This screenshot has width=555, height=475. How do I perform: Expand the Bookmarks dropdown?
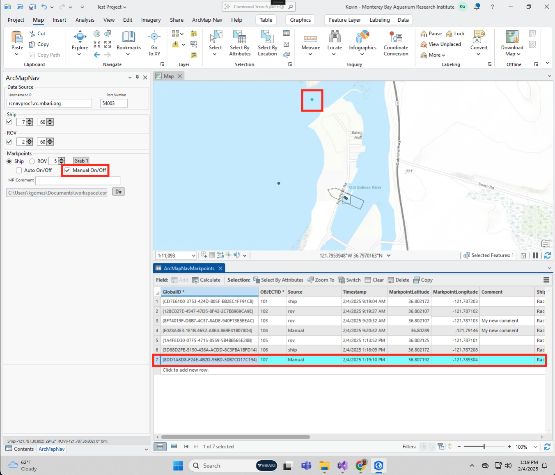(128, 55)
